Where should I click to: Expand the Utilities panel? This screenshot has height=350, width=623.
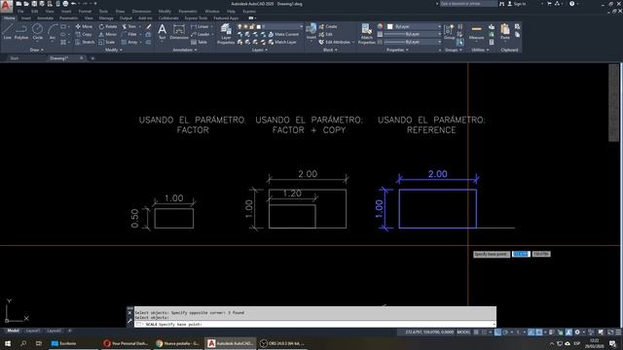click(x=480, y=50)
